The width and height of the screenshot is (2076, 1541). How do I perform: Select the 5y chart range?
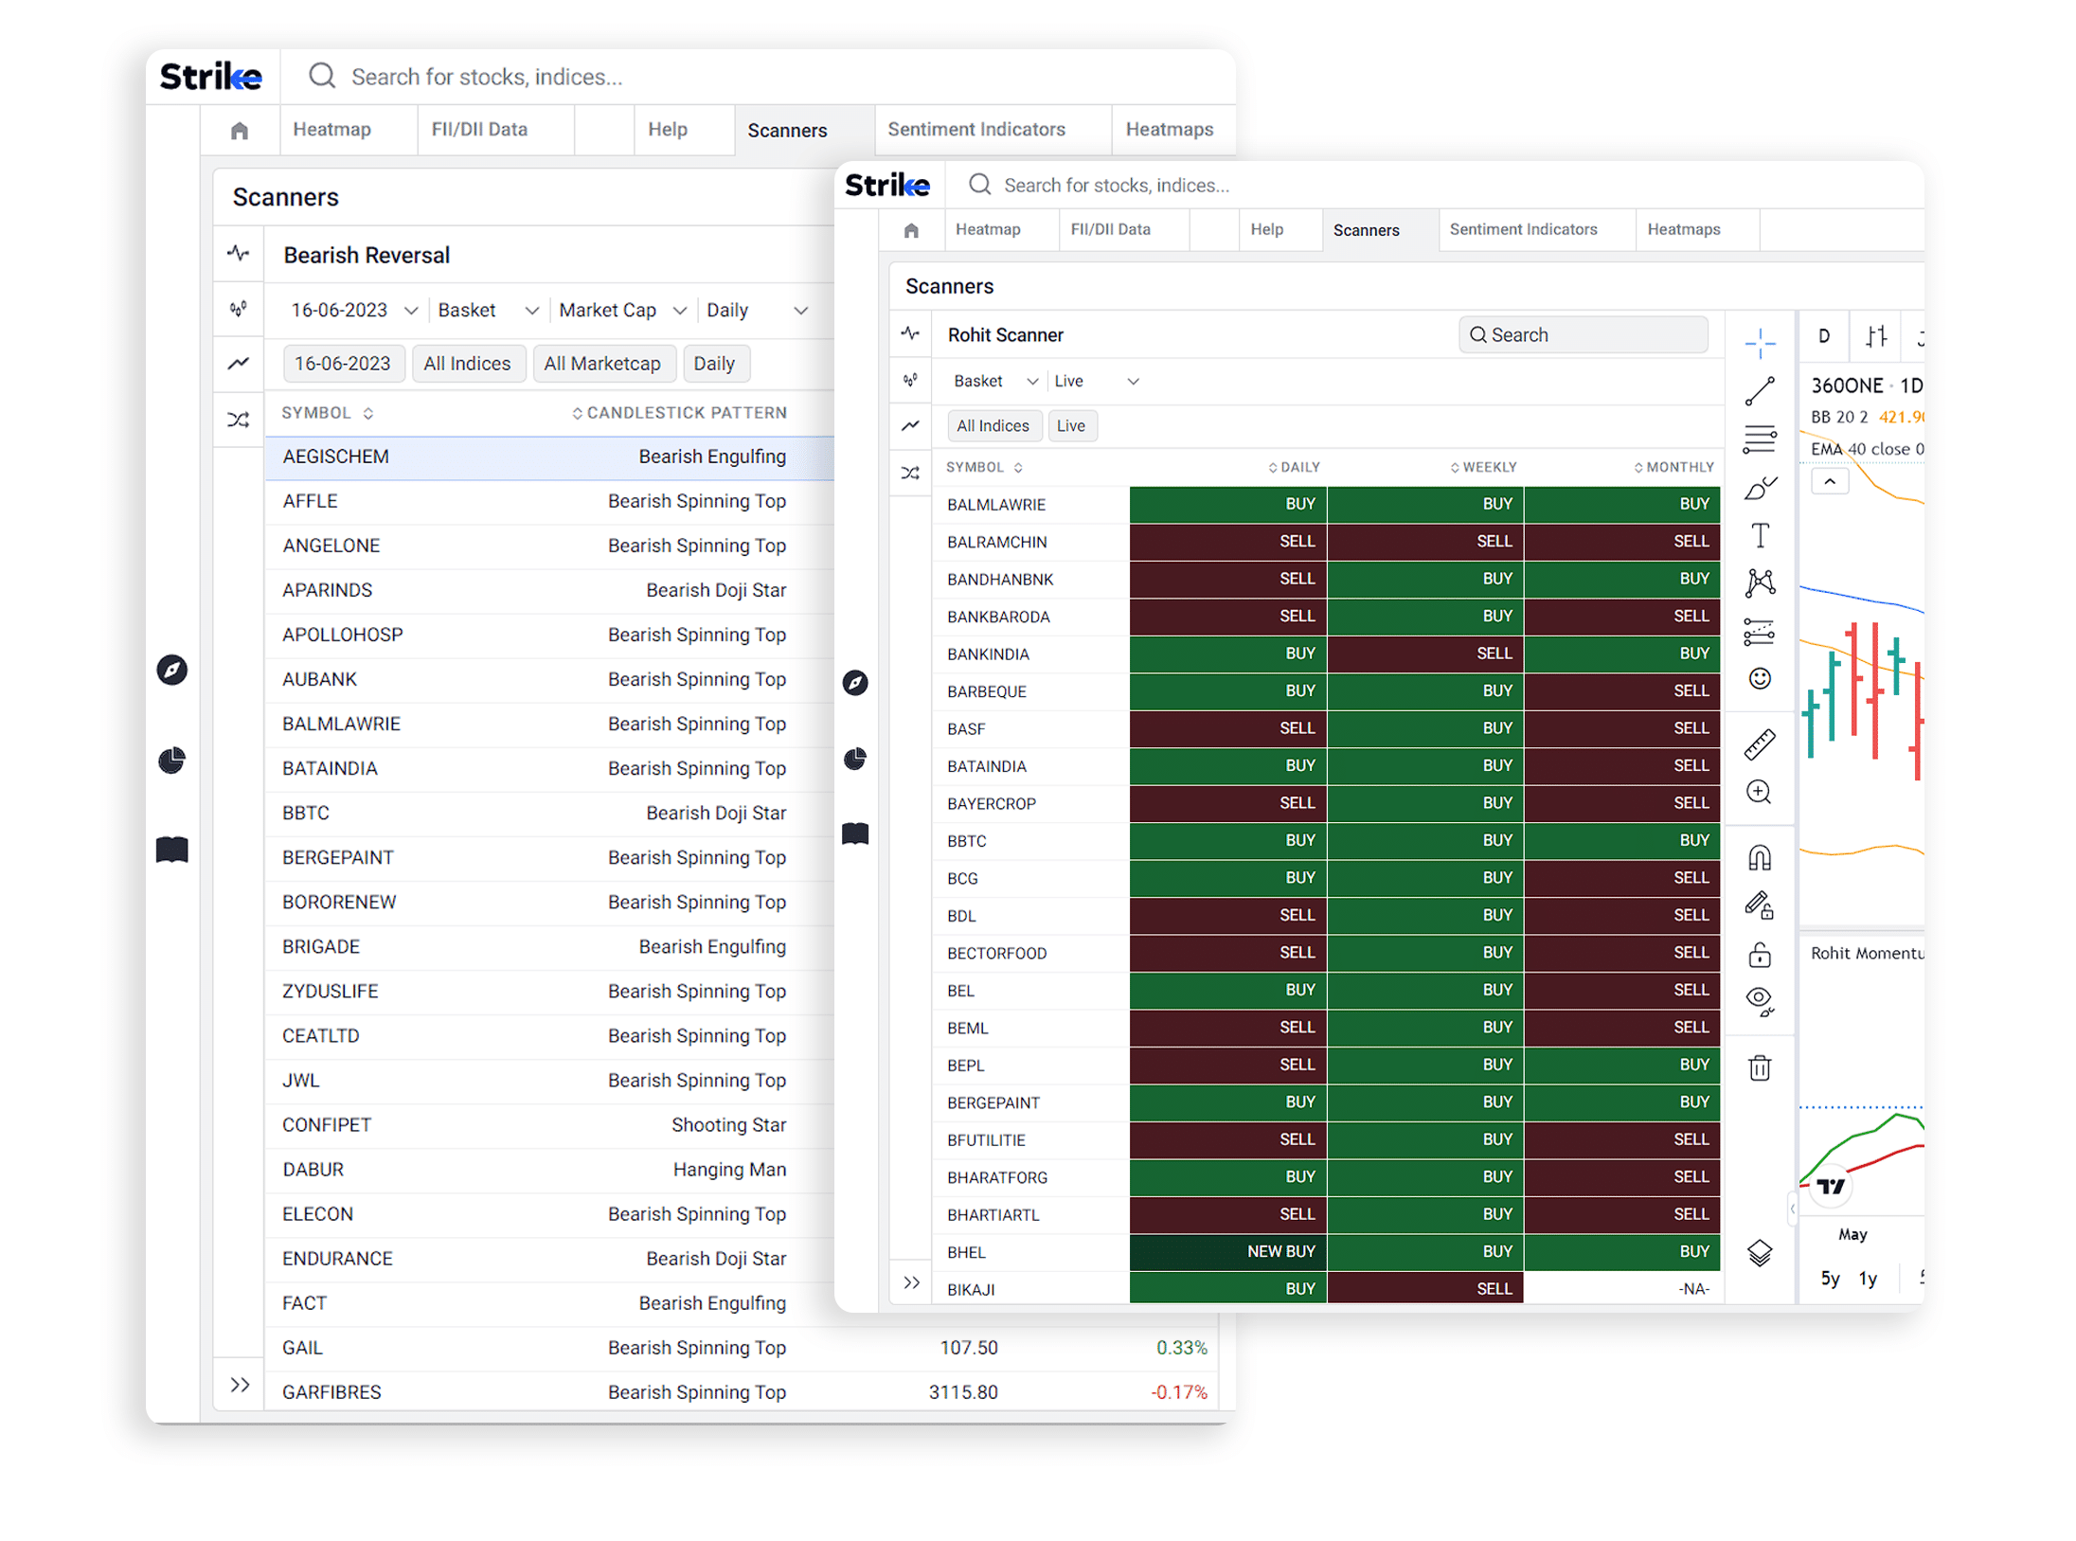(1829, 1279)
